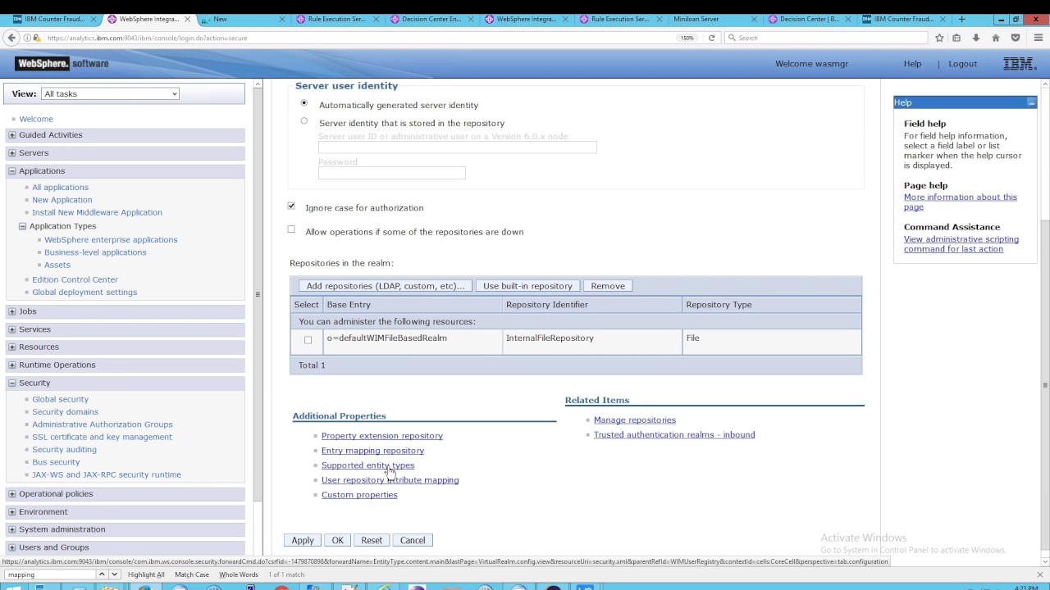This screenshot has width=1050, height=590.
Task: Click Use built-in repository button
Action: [527, 286]
